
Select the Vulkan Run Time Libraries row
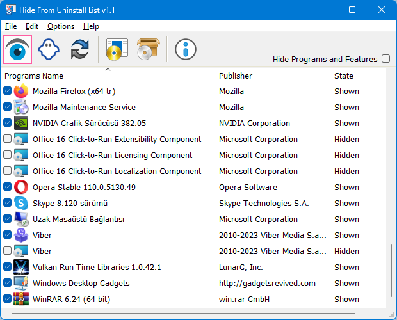(96, 267)
